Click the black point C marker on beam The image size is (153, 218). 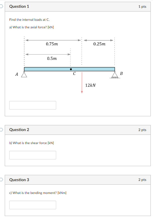[x=71, y=69]
